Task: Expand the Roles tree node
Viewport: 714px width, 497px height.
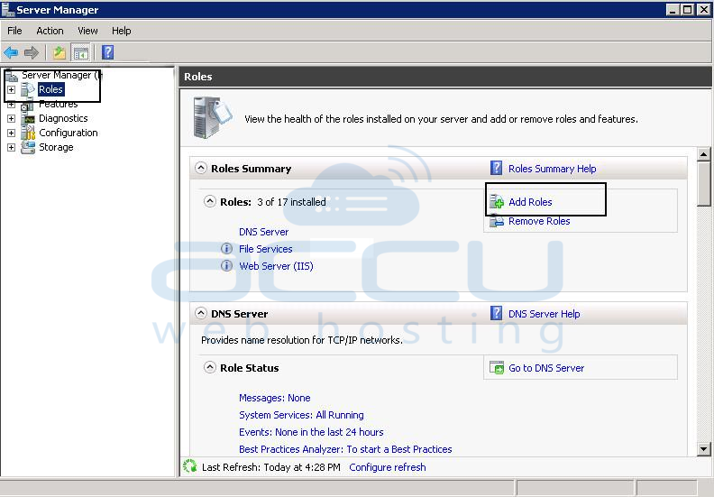Action: tap(12, 89)
